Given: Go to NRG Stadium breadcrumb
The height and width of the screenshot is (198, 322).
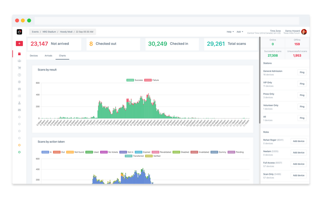Looking at the screenshot, I should [x=49, y=32].
